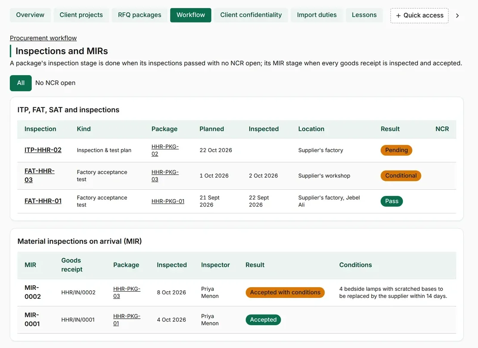The height and width of the screenshot is (348, 478).
Task: Click the Conditions column header
Action: (356, 265)
